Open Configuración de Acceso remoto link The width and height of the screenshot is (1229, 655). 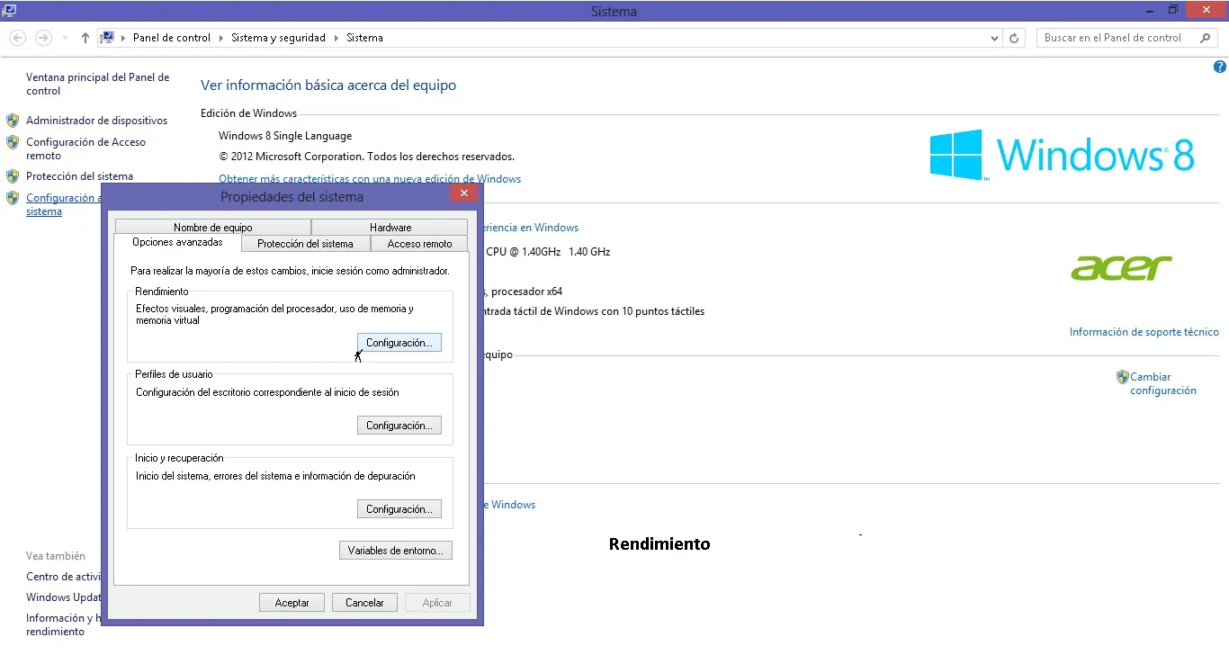pyautogui.click(x=85, y=148)
